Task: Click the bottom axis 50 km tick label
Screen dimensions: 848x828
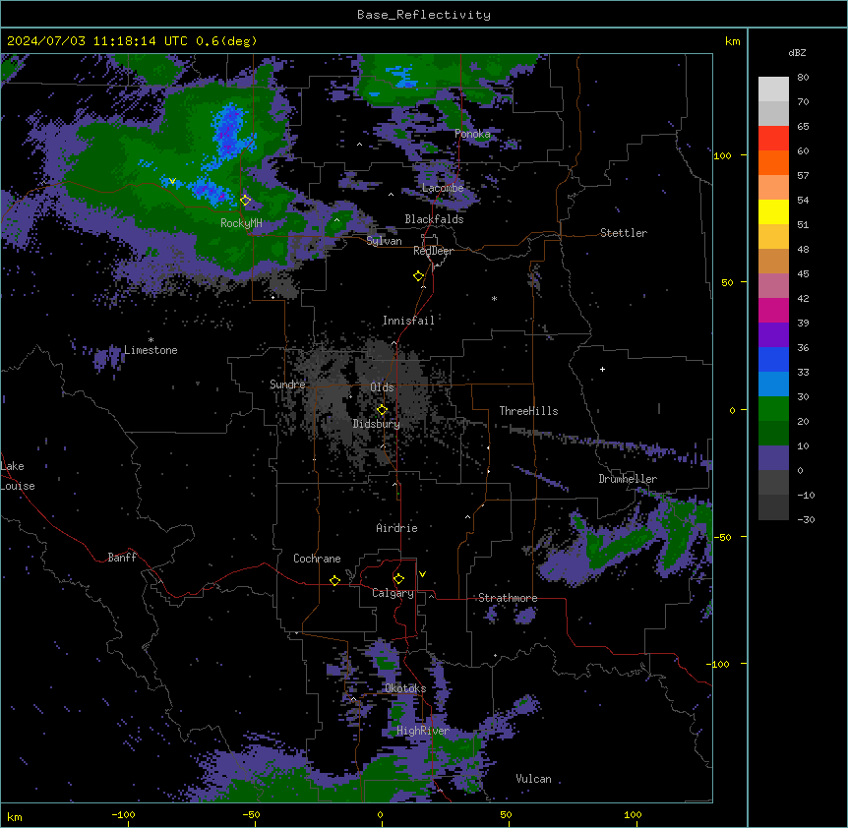Action: (506, 814)
